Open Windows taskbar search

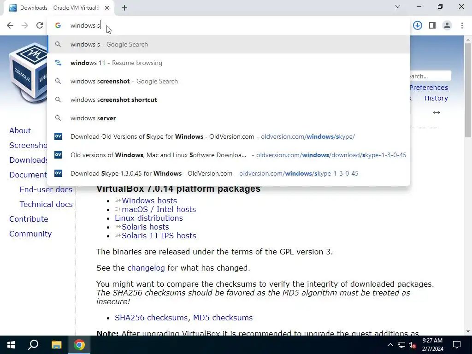pyautogui.click(x=33, y=345)
